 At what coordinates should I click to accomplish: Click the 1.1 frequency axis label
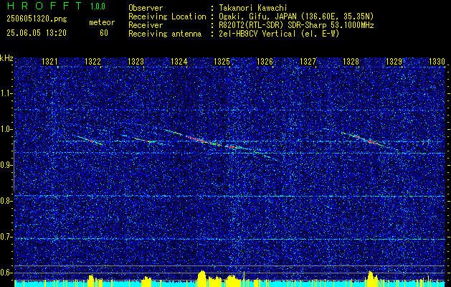(x=6, y=93)
